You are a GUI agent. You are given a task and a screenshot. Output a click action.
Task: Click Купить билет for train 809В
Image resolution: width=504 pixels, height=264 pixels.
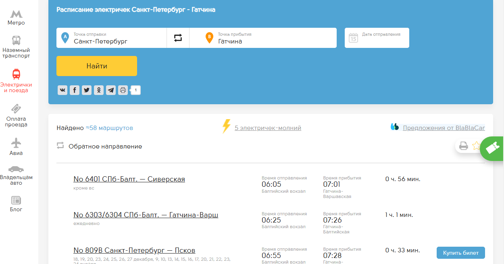(460, 253)
